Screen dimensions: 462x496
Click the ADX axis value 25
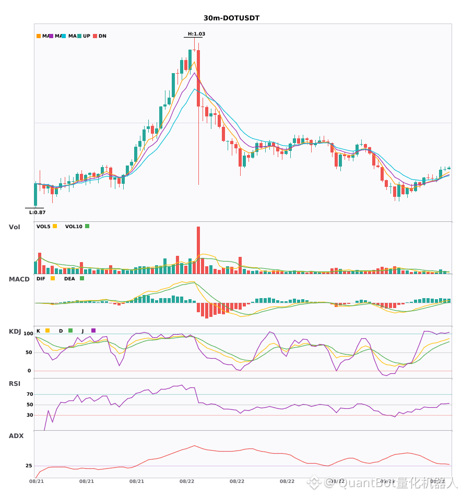point(29,466)
